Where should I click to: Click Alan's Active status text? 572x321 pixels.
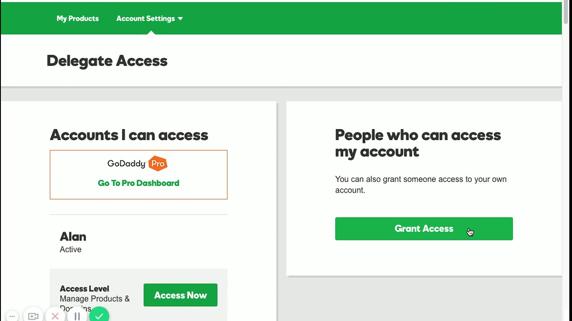pyautogui.click(x=71, y=250)
